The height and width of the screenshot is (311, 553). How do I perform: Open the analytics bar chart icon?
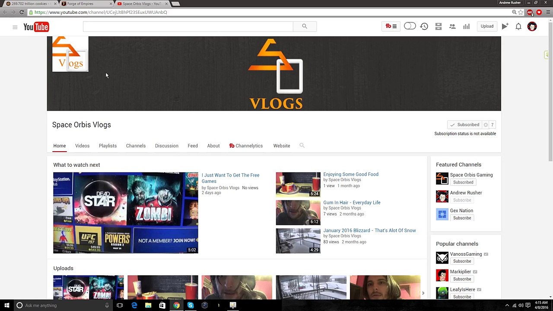(x=466, y=26)
